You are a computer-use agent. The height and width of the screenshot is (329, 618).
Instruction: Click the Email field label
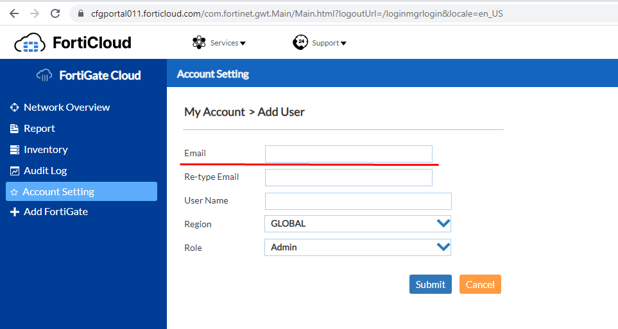195,153
